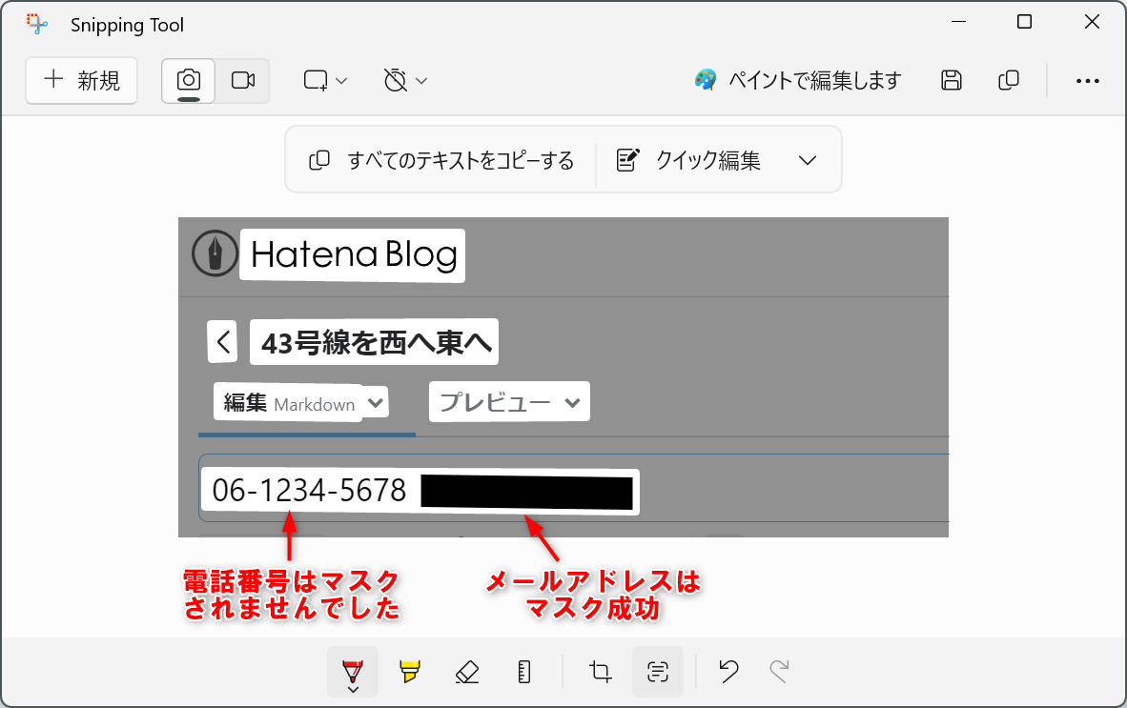The image size is (1127, 708).
Task: Click 編集 Markdown text in snip
Action: (x=289, y=403)
